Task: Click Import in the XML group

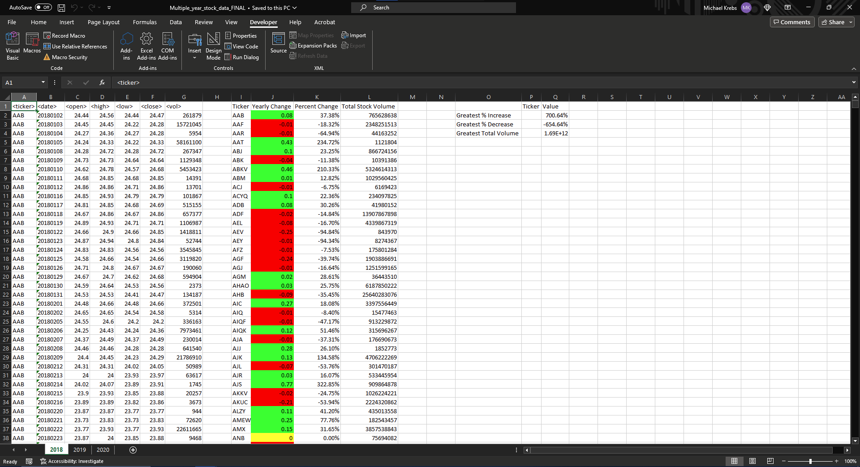Action: click(353, 35)
